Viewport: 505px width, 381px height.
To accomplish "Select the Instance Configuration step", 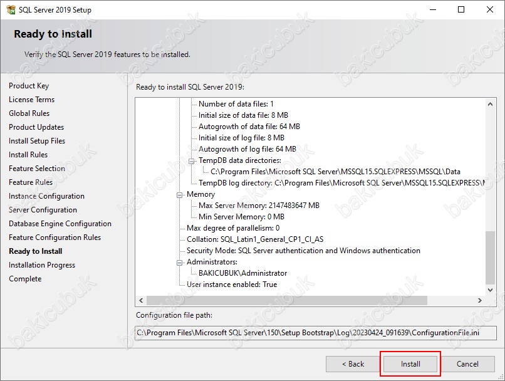I will (x=46, y=196).
